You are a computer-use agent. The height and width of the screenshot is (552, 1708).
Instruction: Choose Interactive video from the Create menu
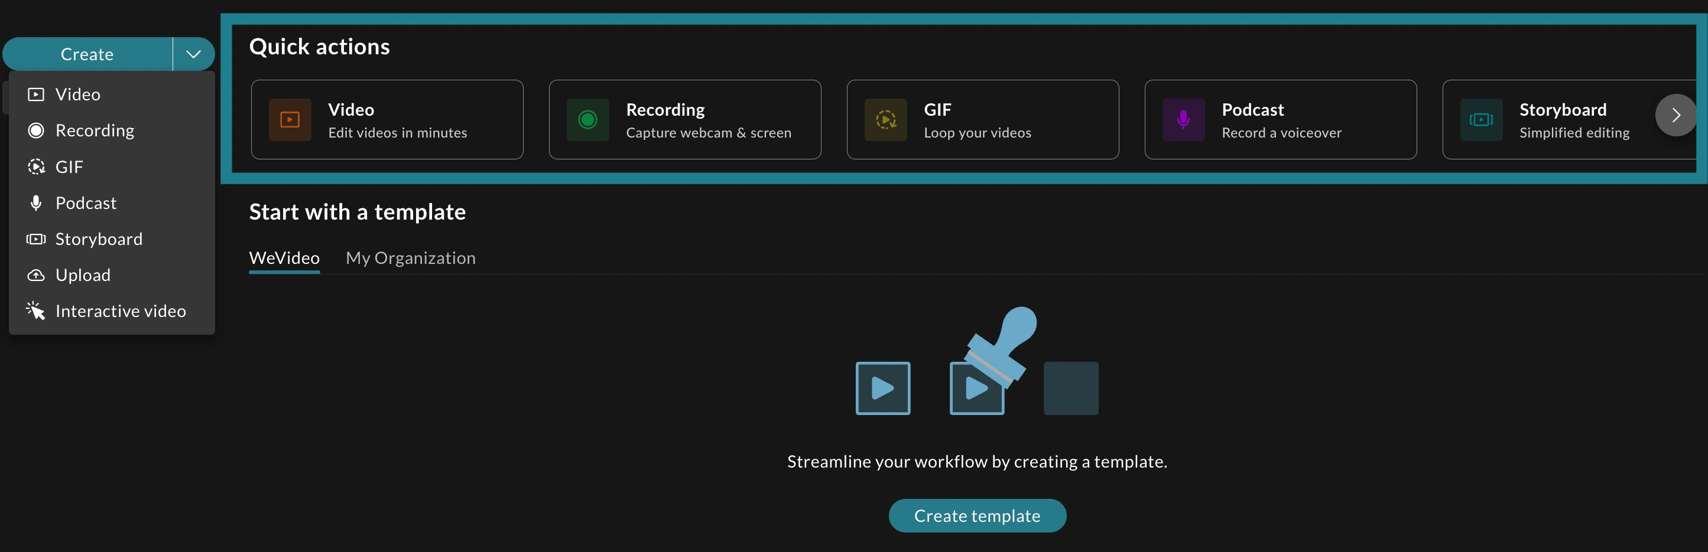(x=111, y=311)
